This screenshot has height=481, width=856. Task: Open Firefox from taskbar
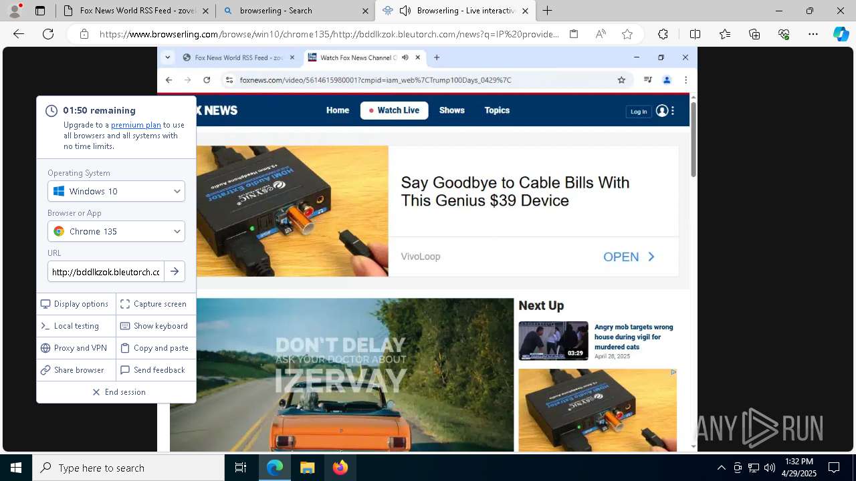pyautogui.click(x=340, y=468)
